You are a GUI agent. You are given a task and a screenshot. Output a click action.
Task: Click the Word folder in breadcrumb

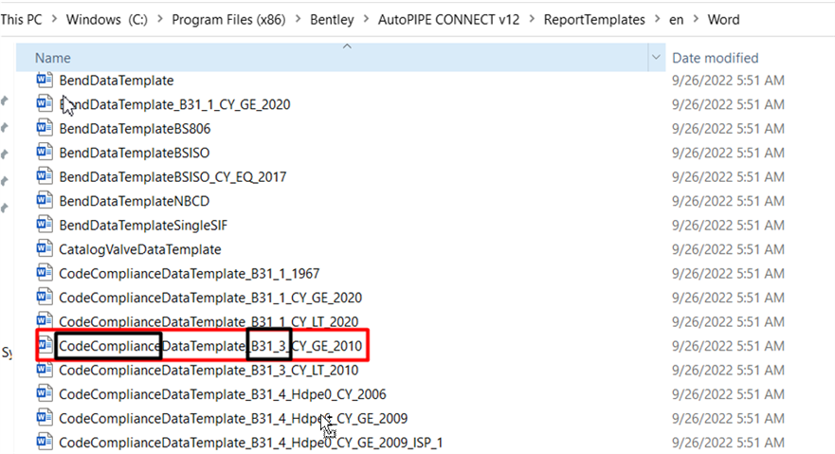[x=723, y=20]
